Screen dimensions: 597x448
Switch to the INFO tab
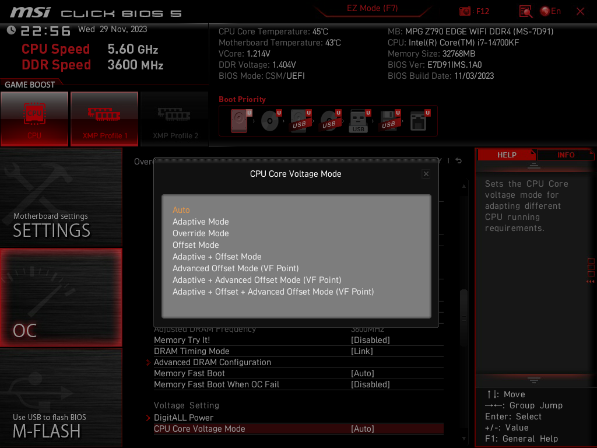point(566,155)
